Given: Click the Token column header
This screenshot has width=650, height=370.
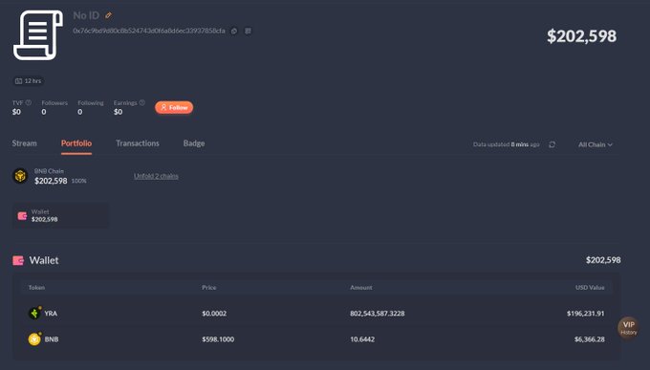Looking at the screenshot, I should tap(36, 288).
